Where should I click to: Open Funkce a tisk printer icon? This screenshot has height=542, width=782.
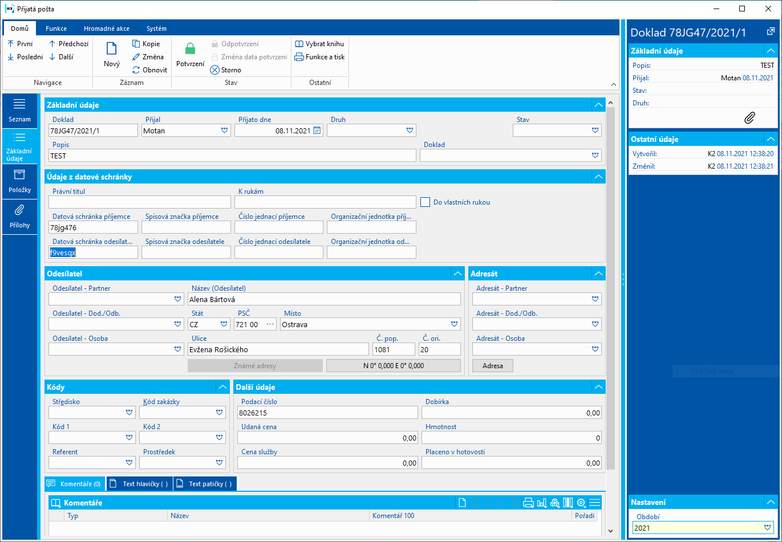coord(299,57)
